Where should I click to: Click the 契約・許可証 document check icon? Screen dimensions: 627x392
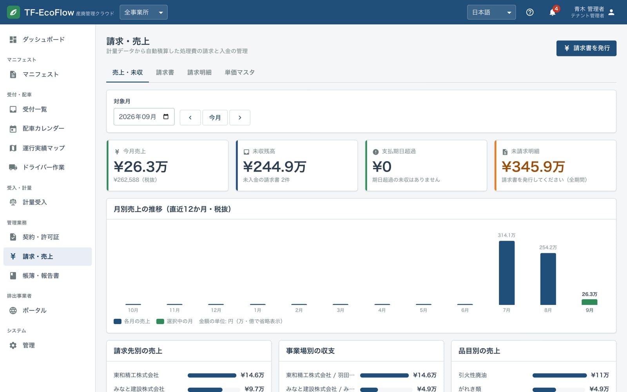pyautogui.click(x=13, y=237)
